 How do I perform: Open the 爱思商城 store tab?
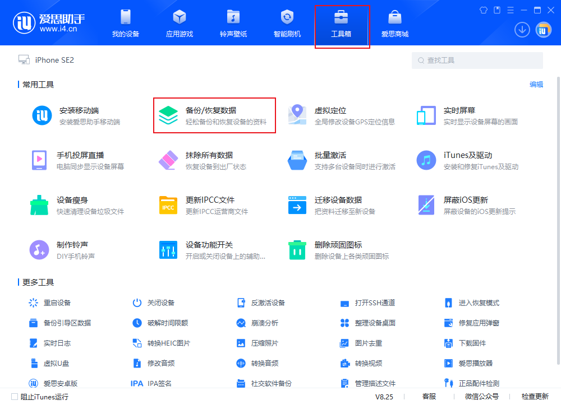click(395, 24)
